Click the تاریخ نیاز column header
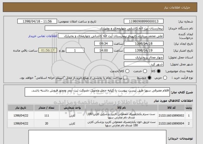This screenshot has height=144, width=203. pyautogui.click(x=21, y=108)
